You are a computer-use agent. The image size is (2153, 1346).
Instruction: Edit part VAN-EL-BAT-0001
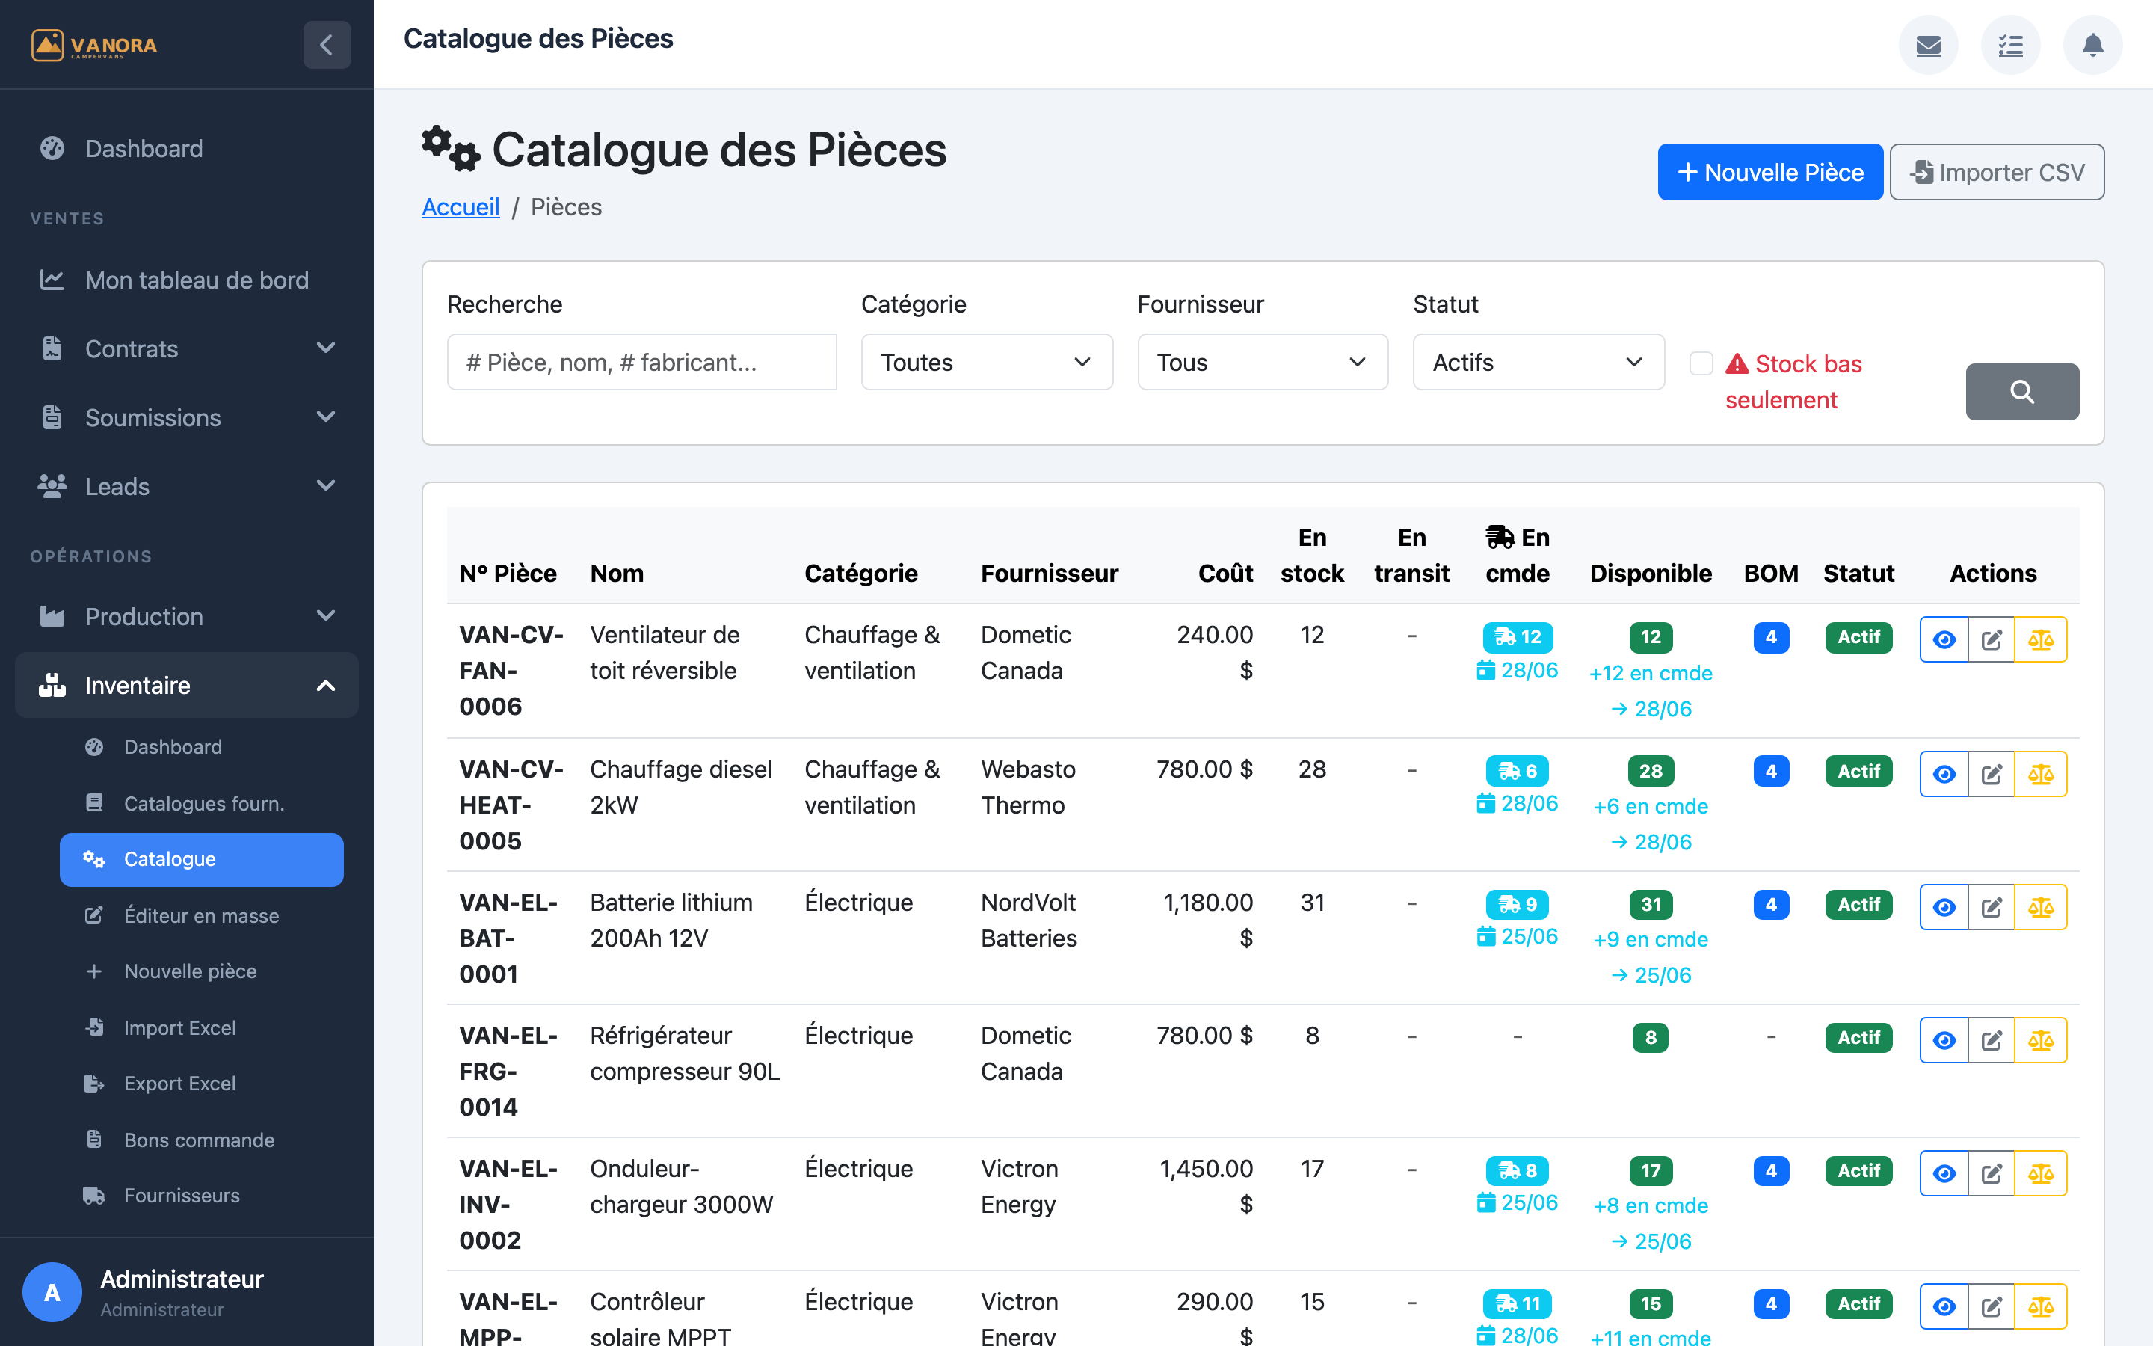(x=1991, y=907)
